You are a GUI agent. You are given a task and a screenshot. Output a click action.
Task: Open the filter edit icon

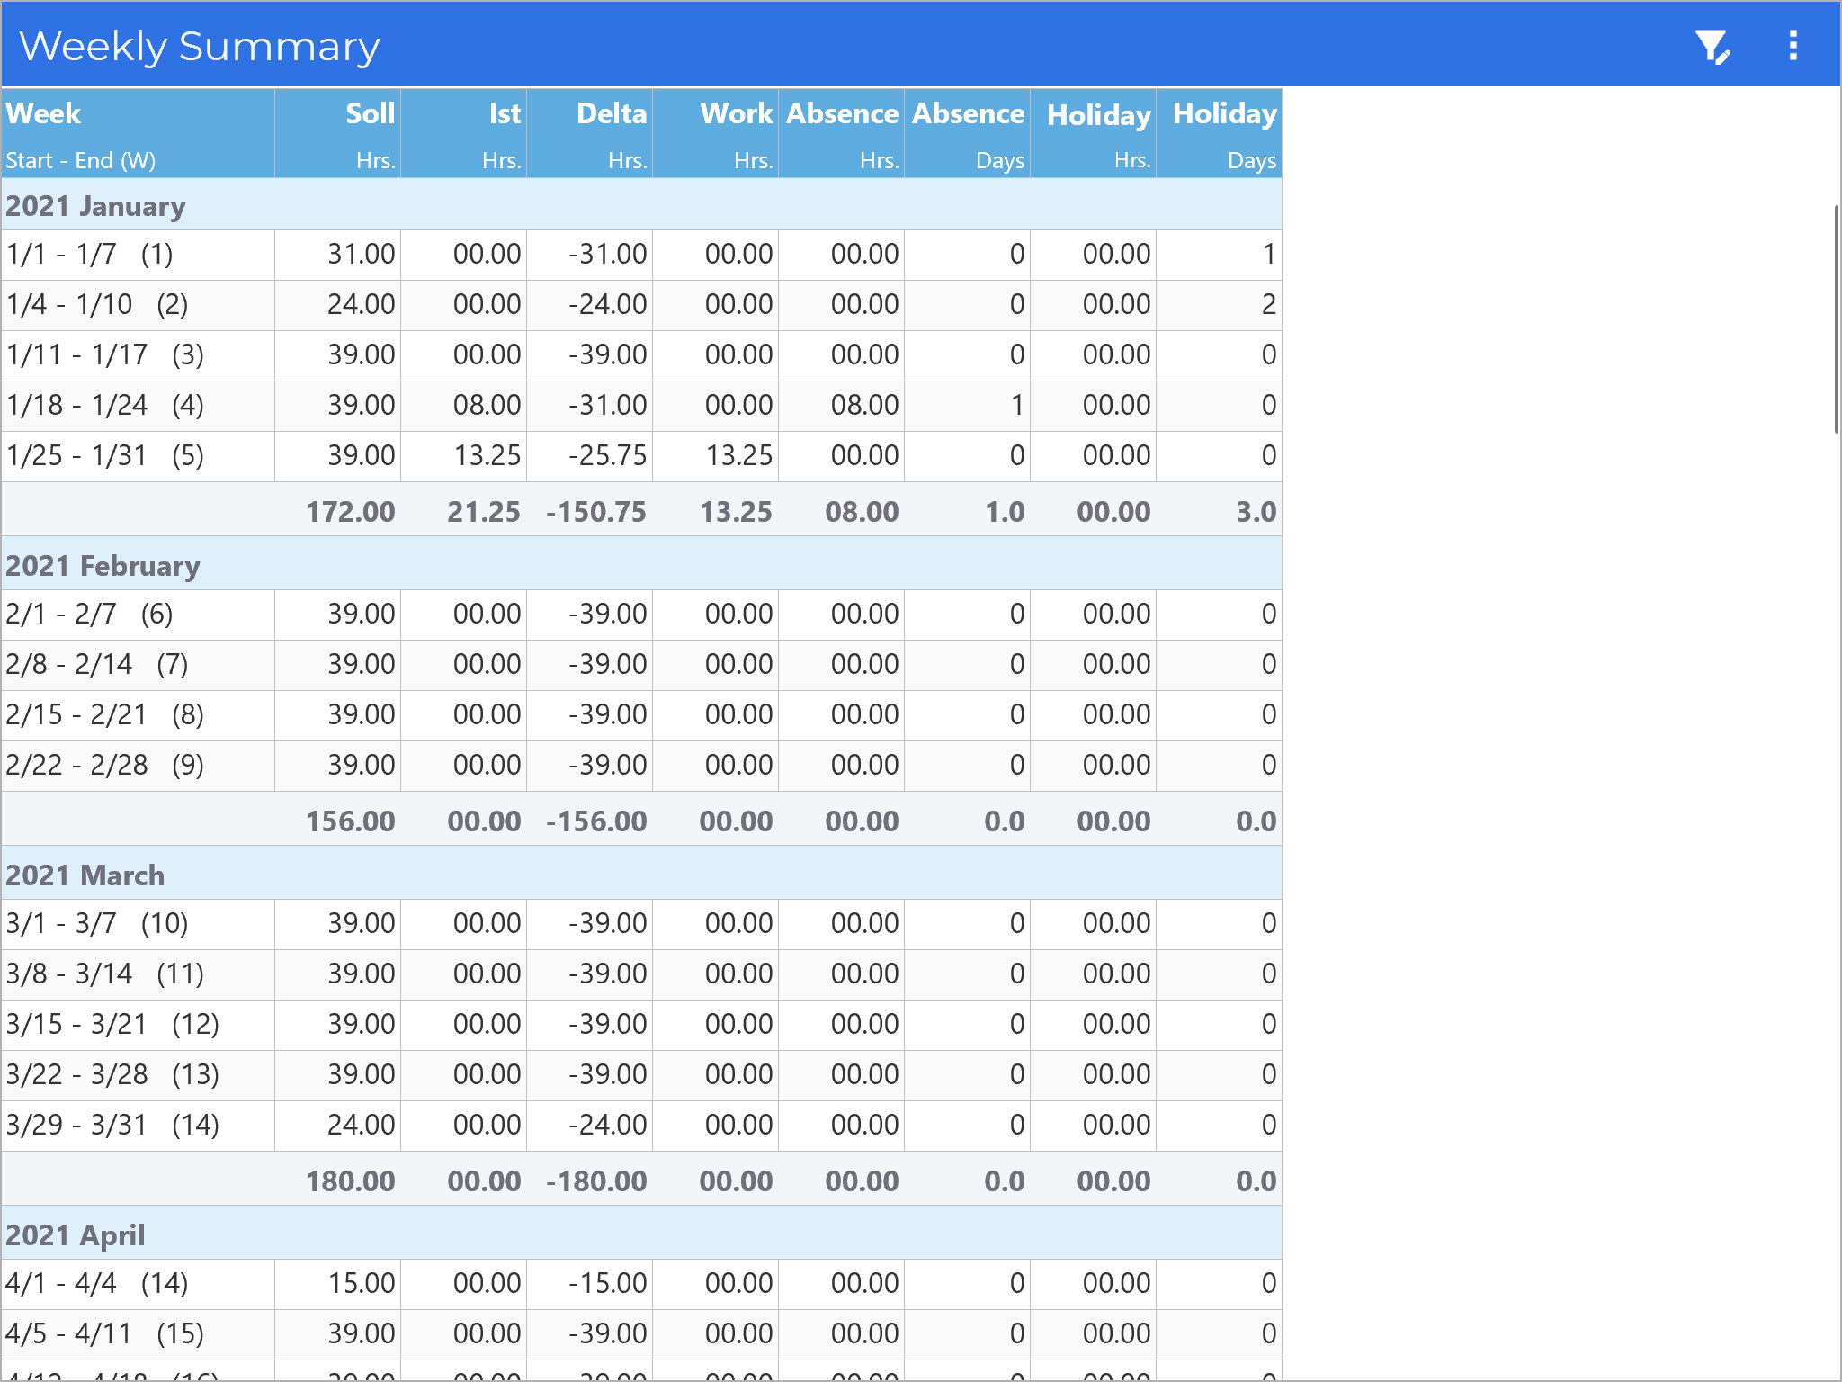[1712, 46]
